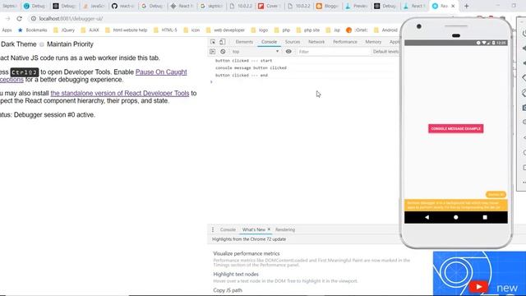
Task: Clear the console with the ban icon
Action: 223,52
